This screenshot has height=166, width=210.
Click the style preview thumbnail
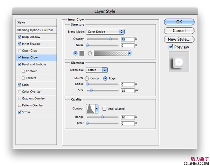click(x=179, y=62)
